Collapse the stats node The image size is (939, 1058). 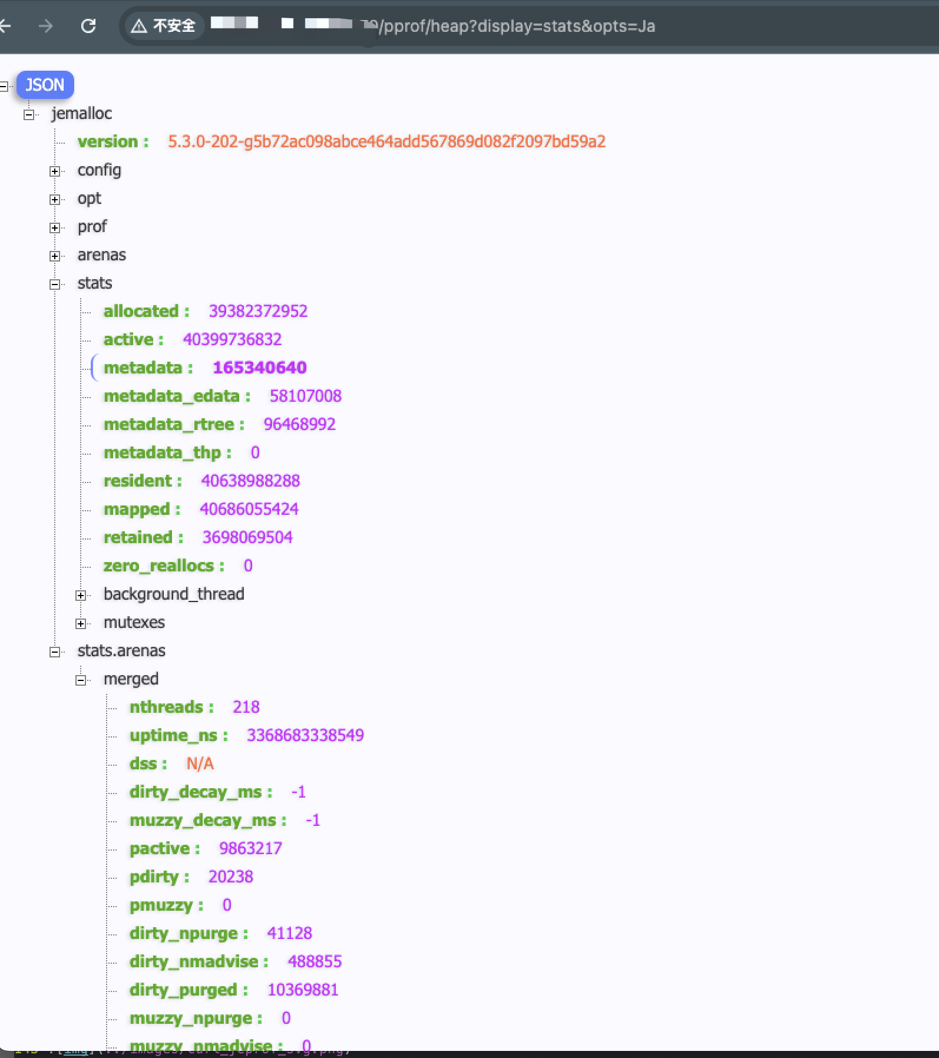(55, 285)
